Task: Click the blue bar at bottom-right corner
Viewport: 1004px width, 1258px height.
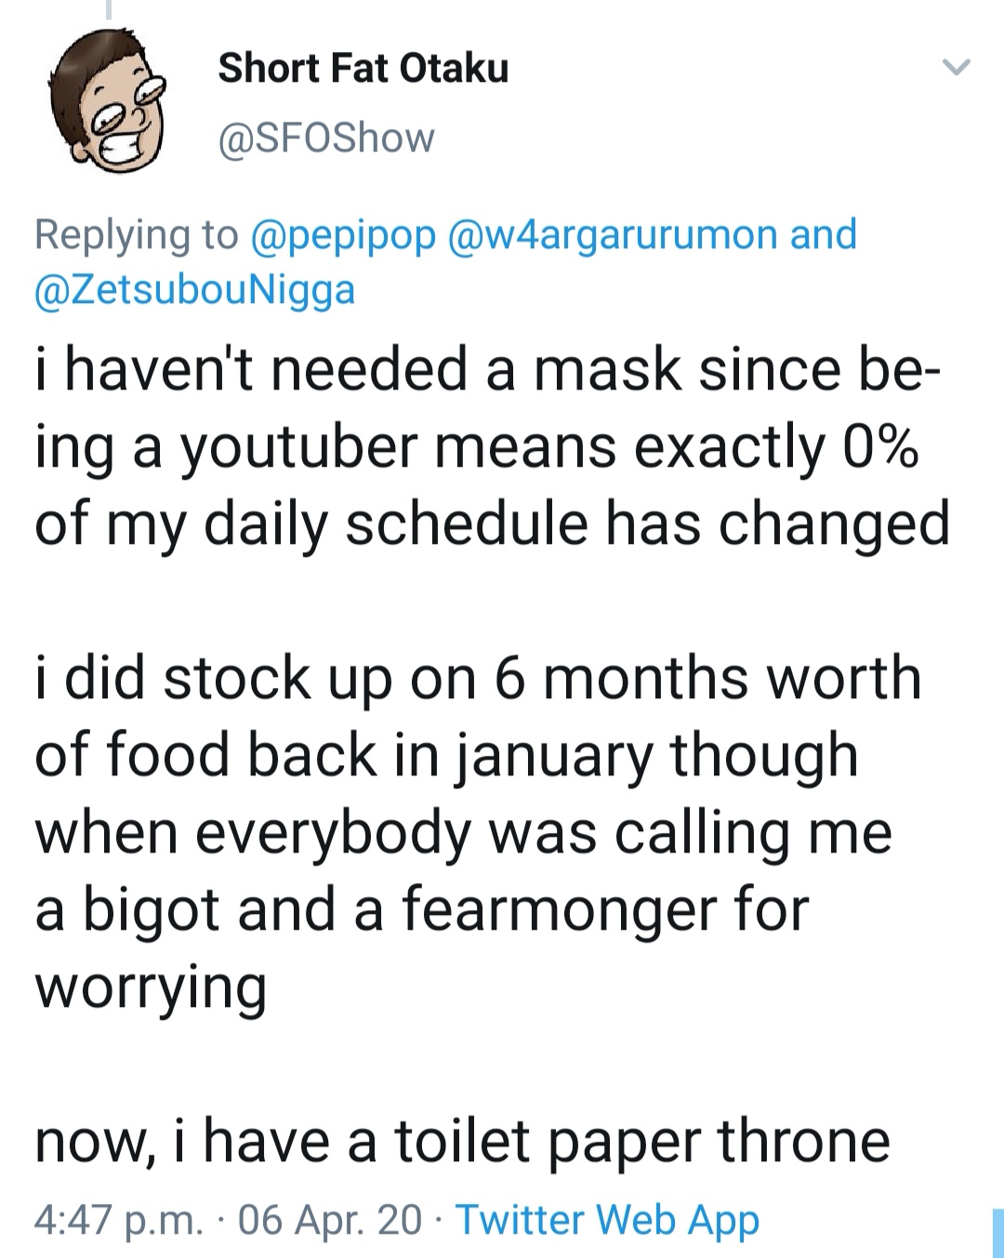Action: coord(997,1233)
